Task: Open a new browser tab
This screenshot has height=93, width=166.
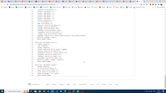Action: click(145, 2)
